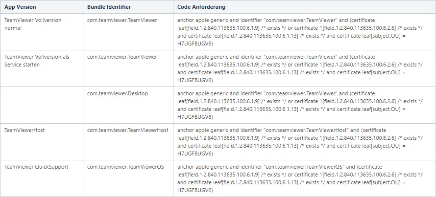Screen dimensions: 436x197
Task: Click code requirement text in QuickSupport row
Action: click(x=300, y=178)
